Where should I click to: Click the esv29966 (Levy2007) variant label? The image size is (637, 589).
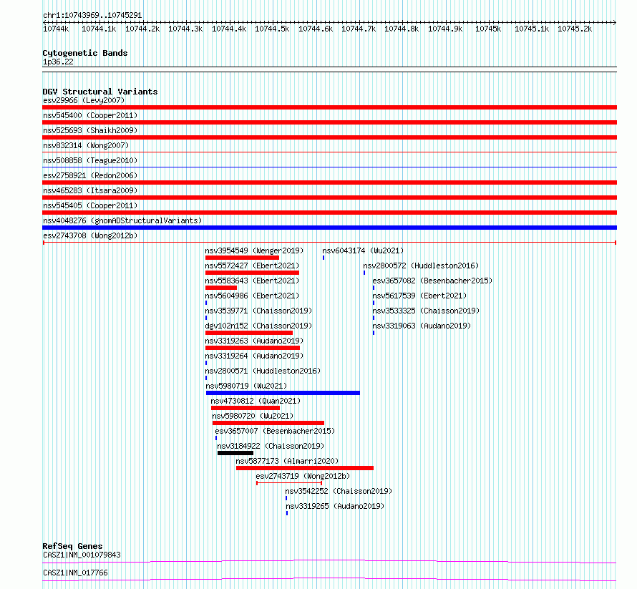point(84,100)
